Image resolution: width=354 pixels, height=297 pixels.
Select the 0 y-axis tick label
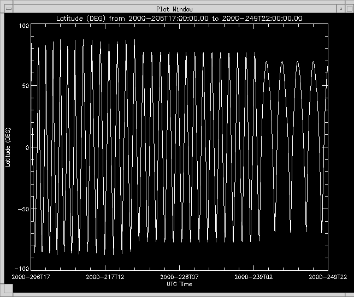(26, 147)
